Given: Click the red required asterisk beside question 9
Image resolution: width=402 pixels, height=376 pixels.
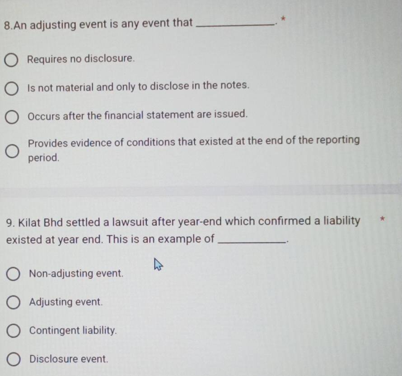Looking at the screenshot, I should click(382, 219).
